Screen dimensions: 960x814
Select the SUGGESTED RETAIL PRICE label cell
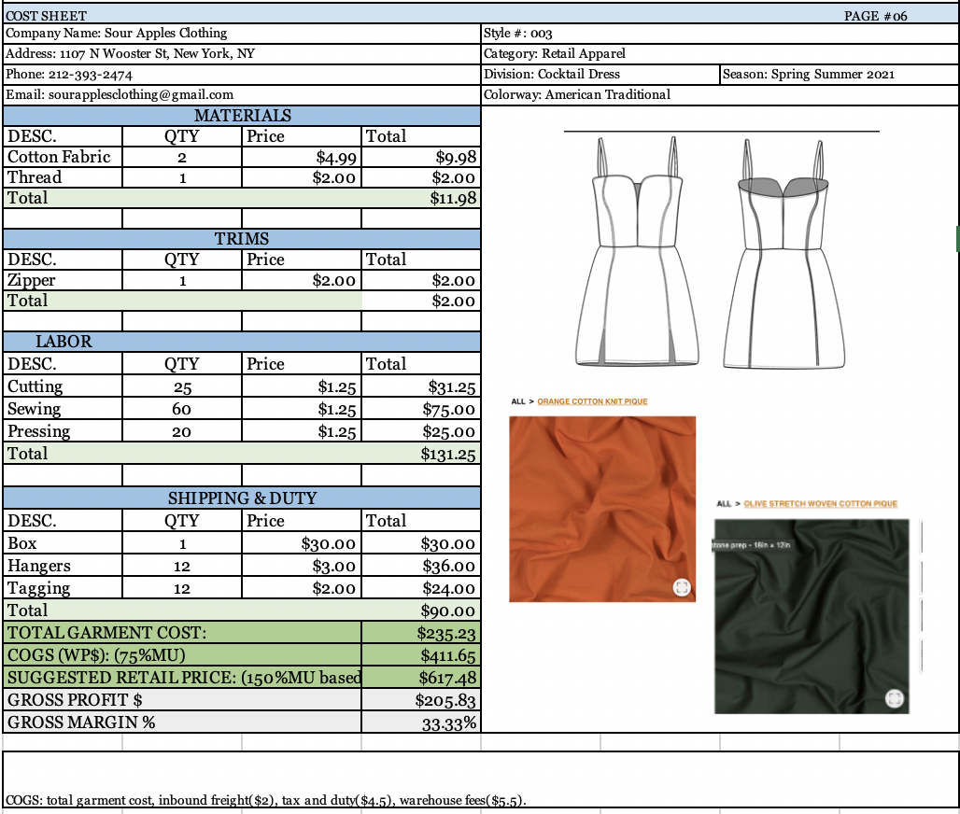182,678
